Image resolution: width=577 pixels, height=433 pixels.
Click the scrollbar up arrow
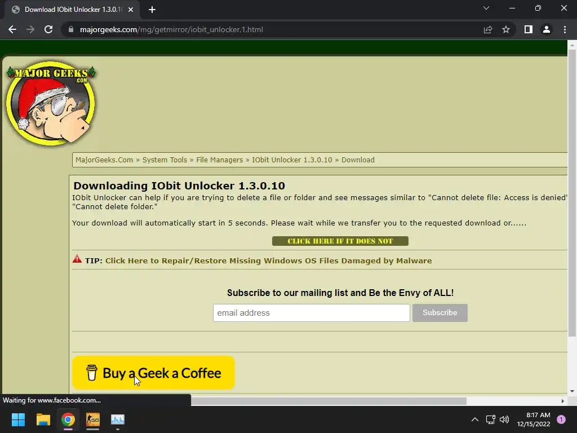pyautogui.click(x=572, y=45)
